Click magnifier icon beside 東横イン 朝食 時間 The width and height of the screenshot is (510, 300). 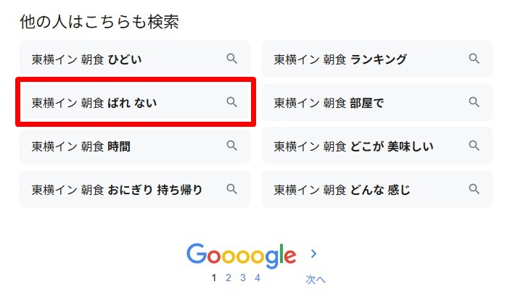pos(232,146)
